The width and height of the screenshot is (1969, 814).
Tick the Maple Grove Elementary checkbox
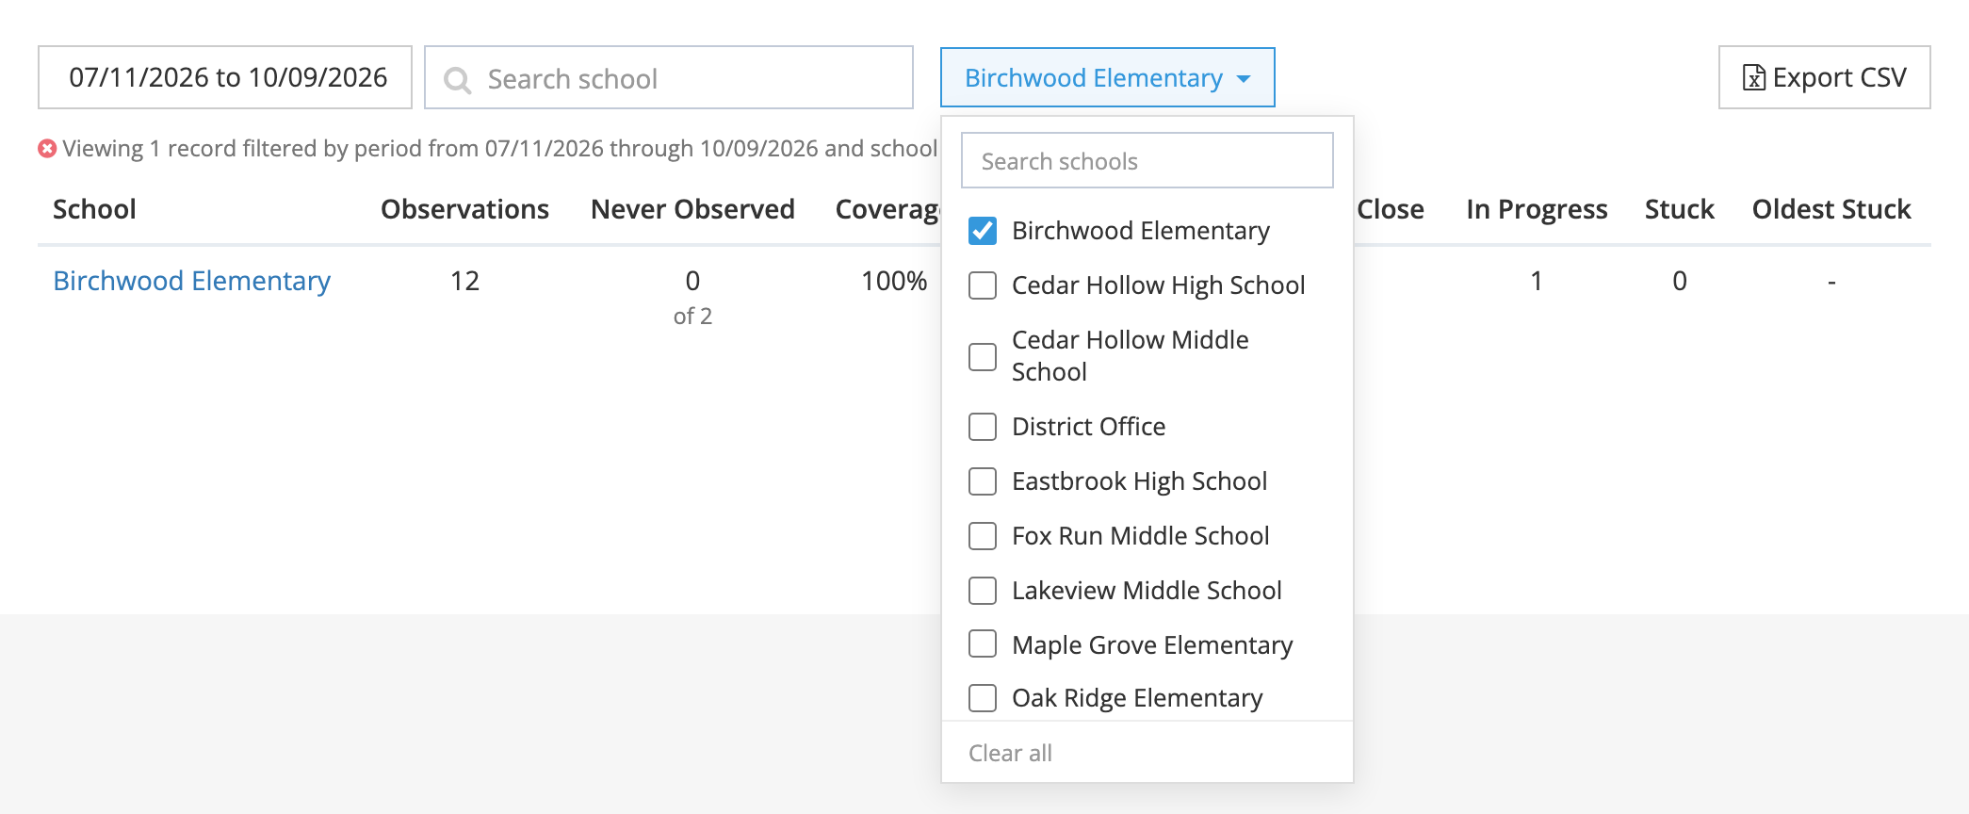(983, 643)
